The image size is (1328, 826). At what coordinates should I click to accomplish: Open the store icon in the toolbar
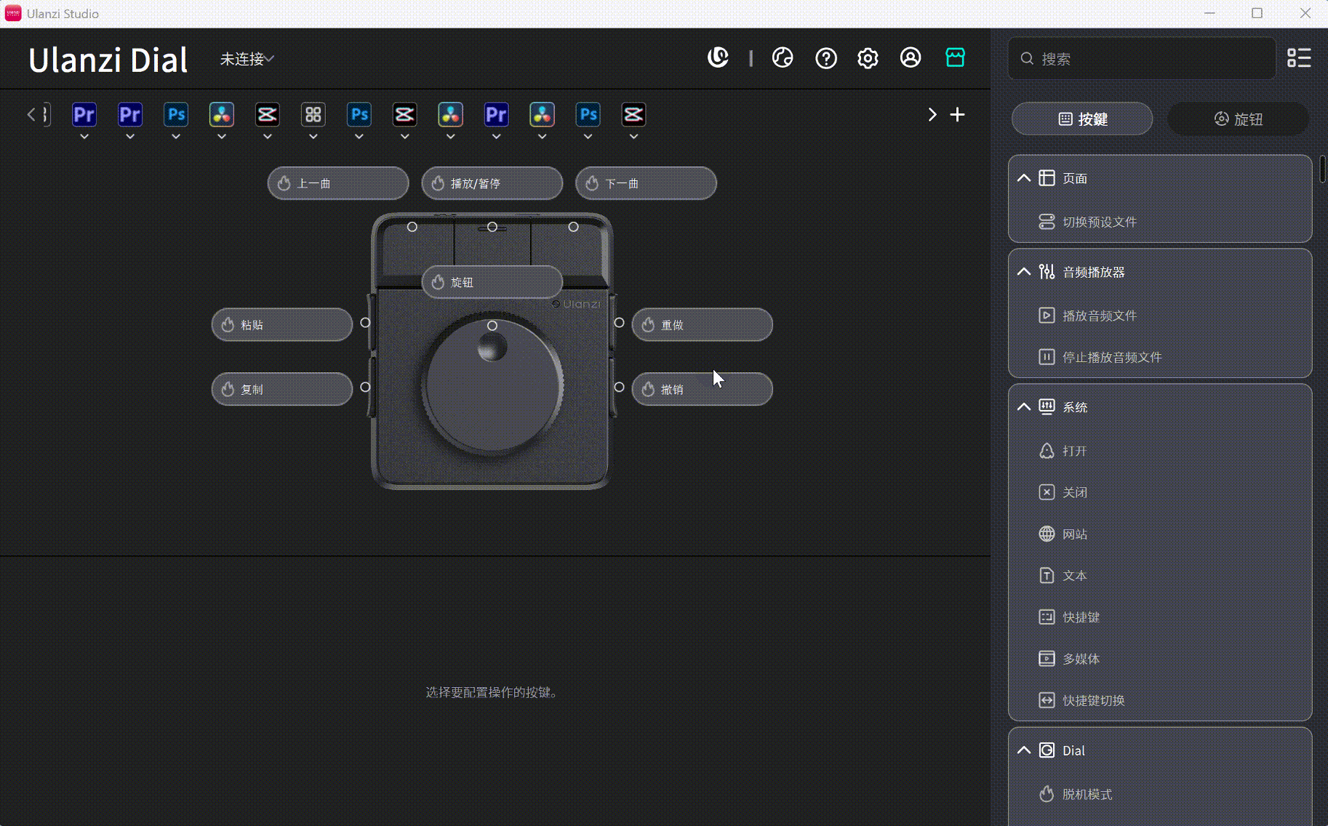pyautogui.click(x=955, y=57)
